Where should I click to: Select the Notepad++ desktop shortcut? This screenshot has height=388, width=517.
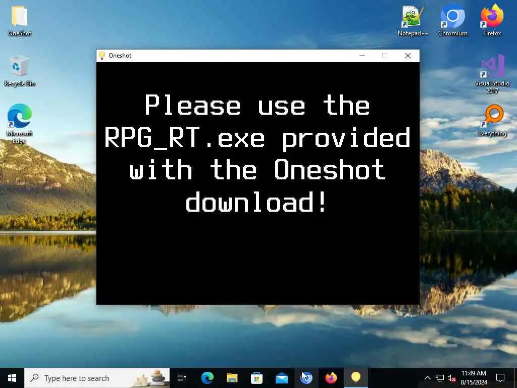(x=413, y=20)
